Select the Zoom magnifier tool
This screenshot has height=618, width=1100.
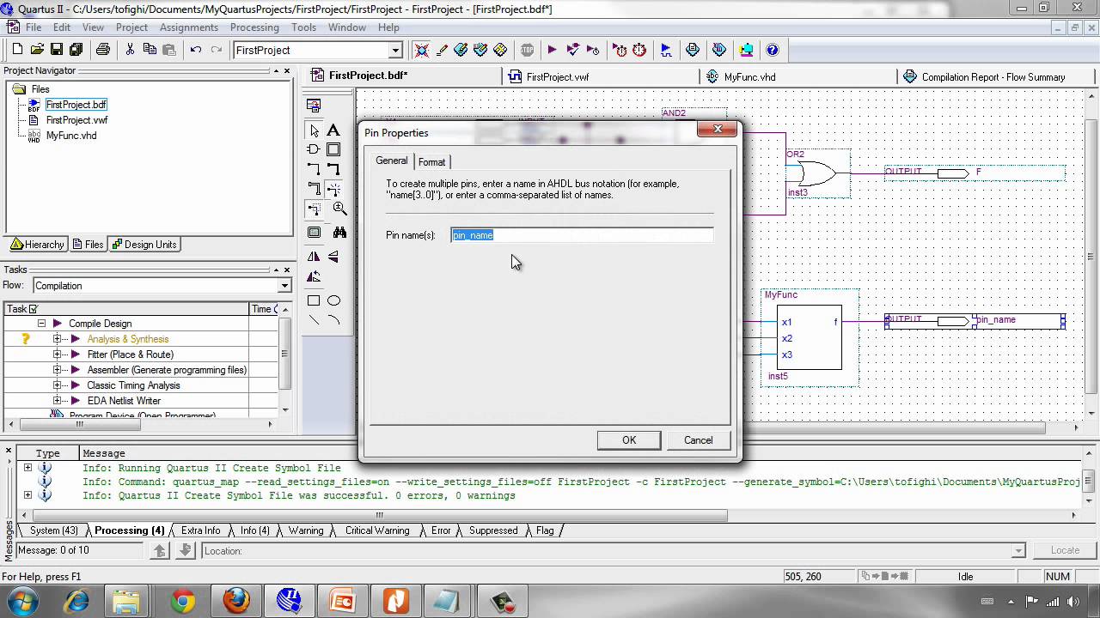pyautogui.click(x=339, y=209)
